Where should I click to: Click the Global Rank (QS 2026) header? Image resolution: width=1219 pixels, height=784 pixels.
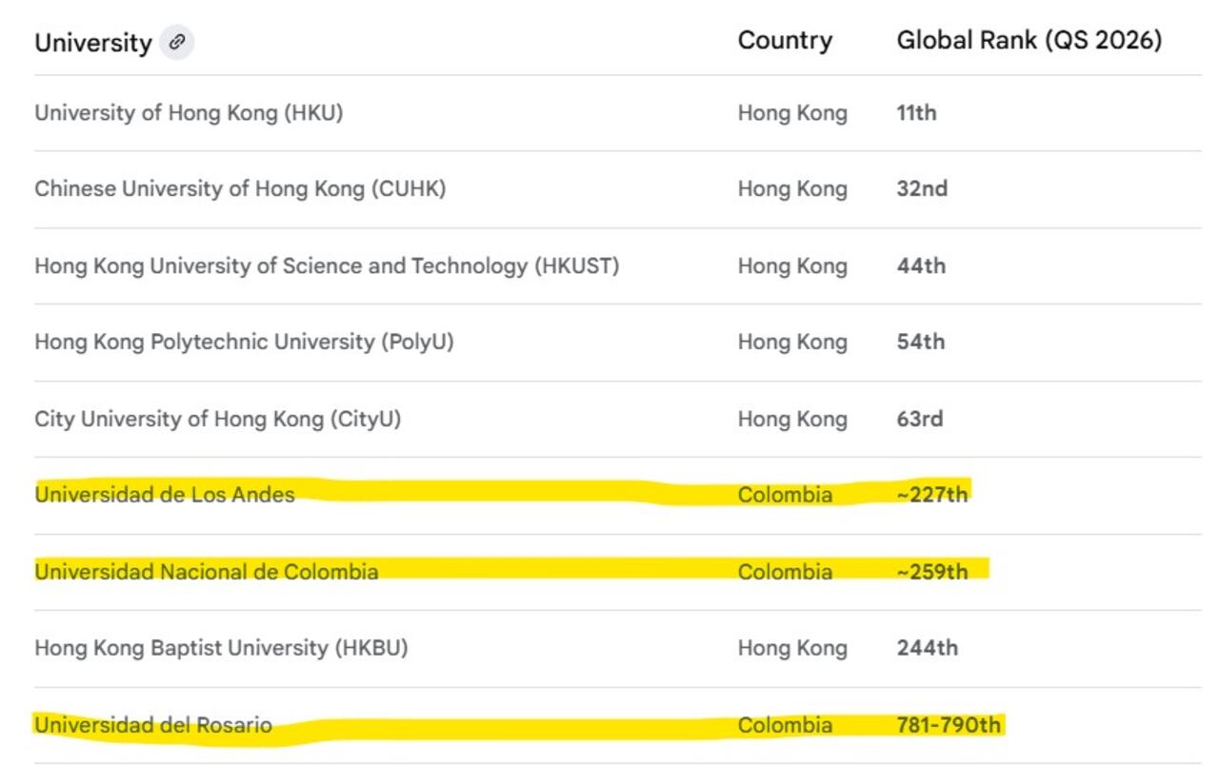pos(1029,41)
